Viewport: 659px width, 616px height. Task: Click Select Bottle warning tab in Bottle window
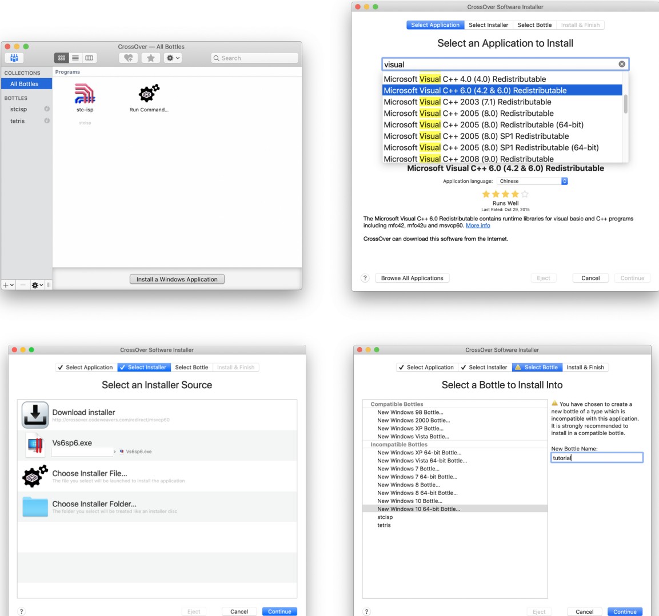[537, 368]
